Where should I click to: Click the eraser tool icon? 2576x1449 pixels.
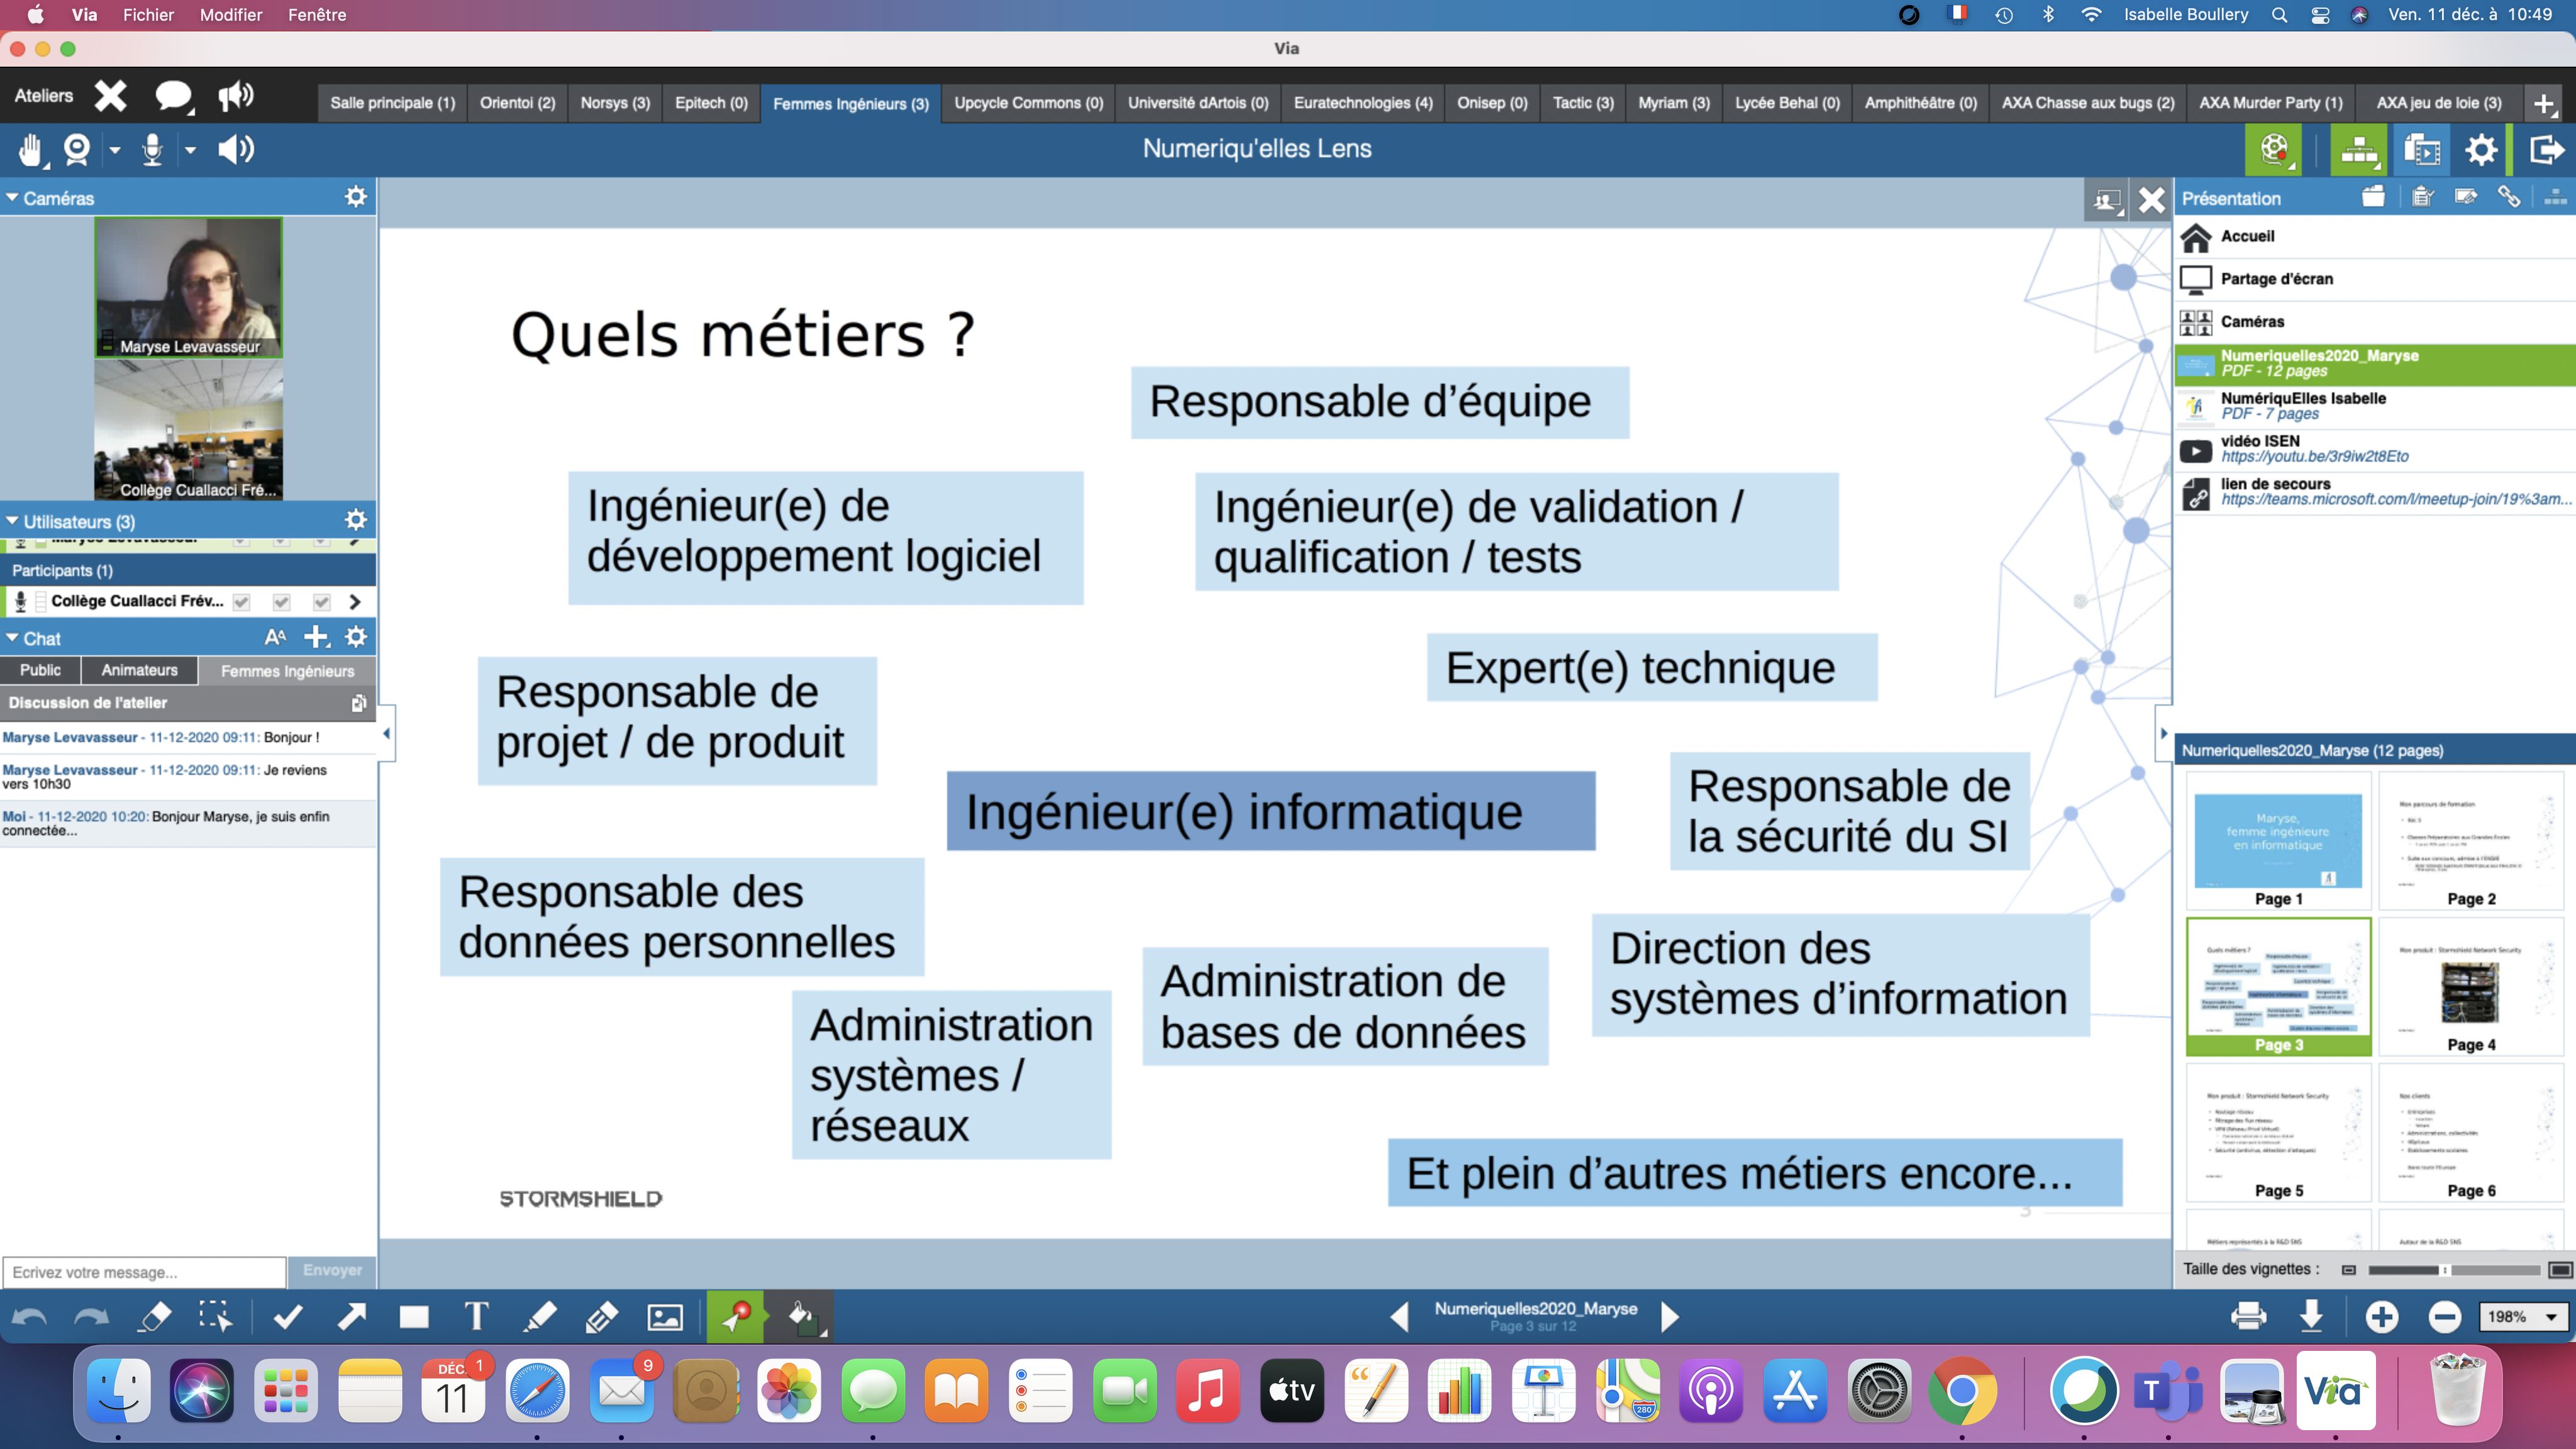pyautogui.click(x=155, y=1317)
